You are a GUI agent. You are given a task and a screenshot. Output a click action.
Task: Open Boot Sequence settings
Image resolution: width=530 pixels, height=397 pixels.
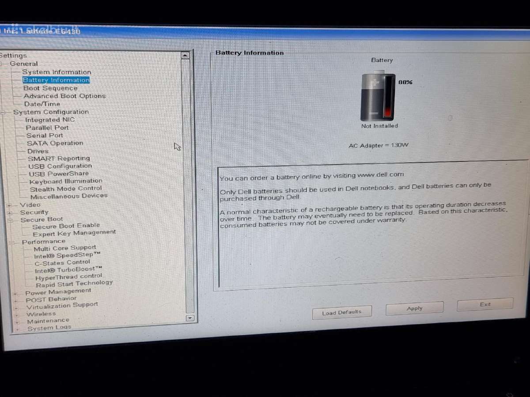(x=50, y=88)
